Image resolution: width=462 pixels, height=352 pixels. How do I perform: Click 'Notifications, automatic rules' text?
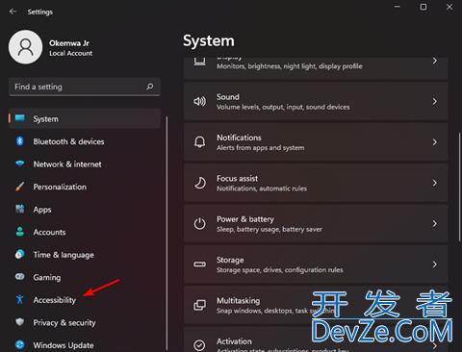coord(262,189)
